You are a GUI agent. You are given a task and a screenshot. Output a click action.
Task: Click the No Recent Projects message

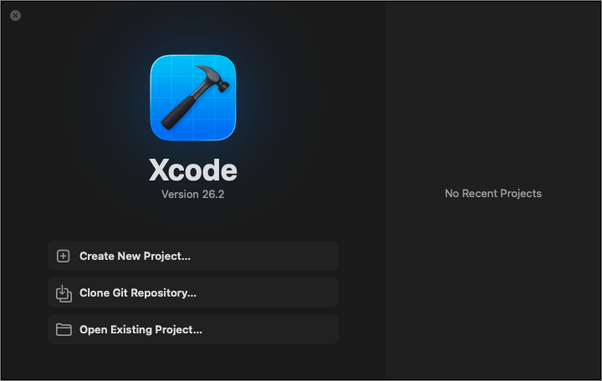point(493,193)
